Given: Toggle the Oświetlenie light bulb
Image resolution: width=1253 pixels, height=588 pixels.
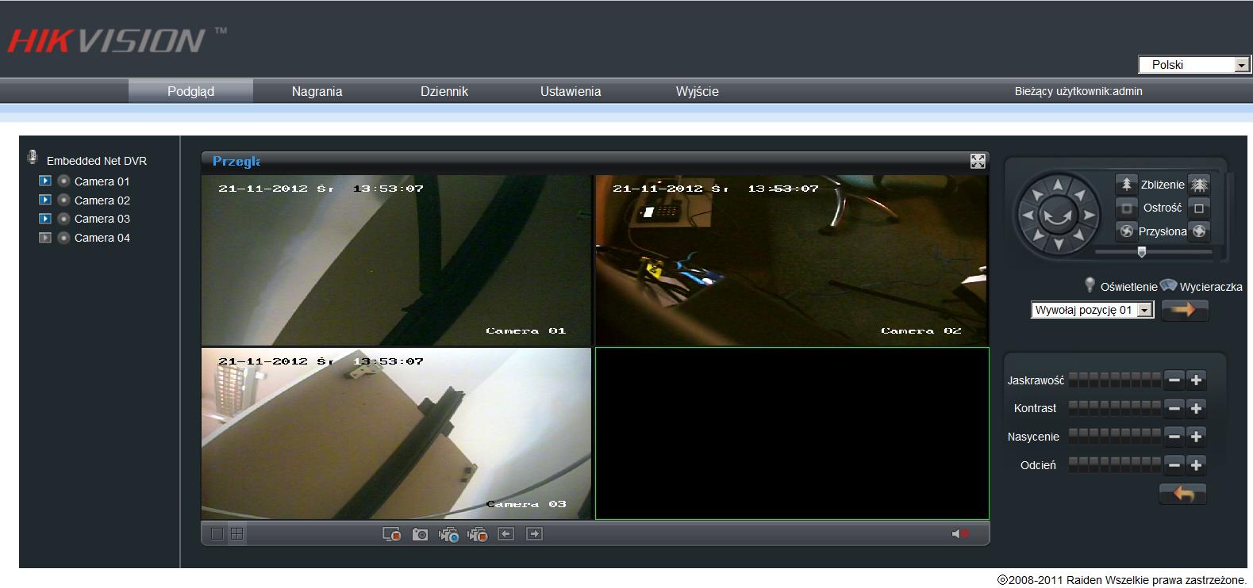Looking at the screenshot, I should [1090, 285].
